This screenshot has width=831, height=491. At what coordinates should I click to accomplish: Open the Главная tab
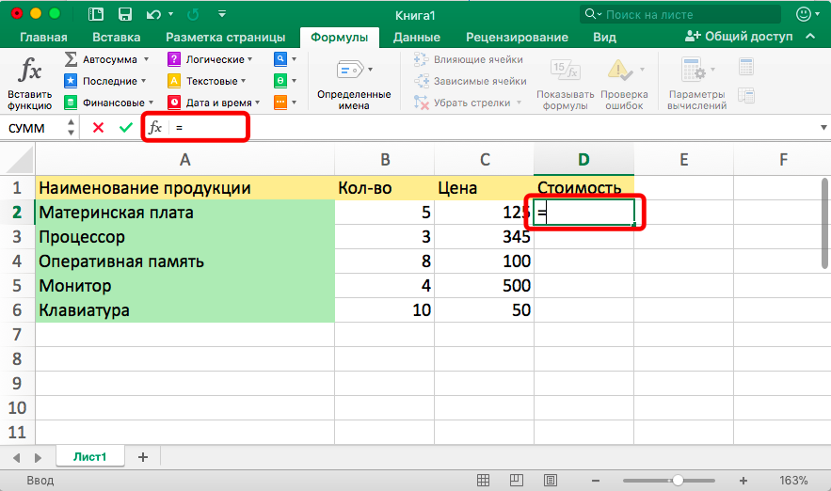point(43,37)
